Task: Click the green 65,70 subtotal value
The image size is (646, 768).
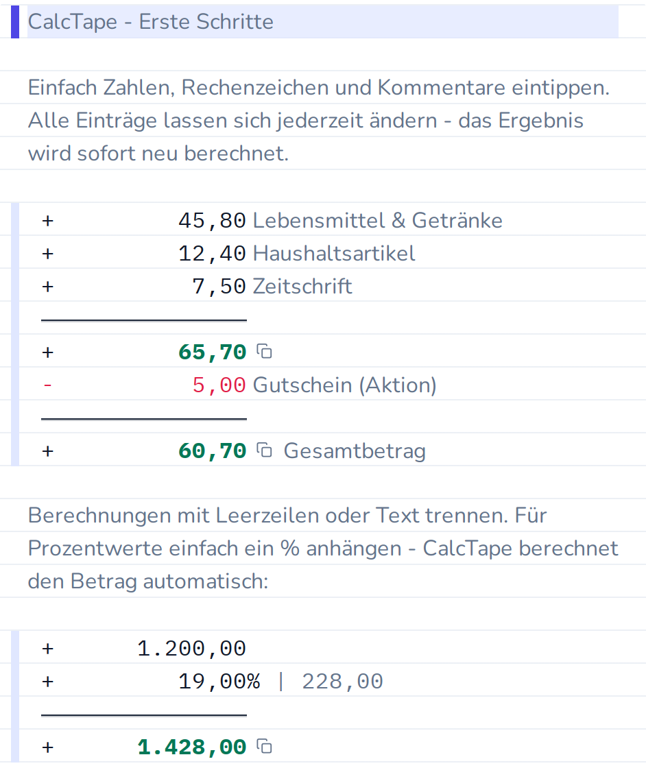Action: 212,352
